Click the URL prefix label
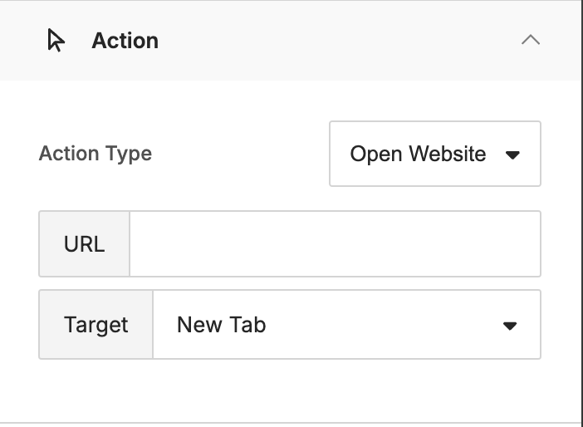This screenshot has height=427, width=583. point(85,244)
